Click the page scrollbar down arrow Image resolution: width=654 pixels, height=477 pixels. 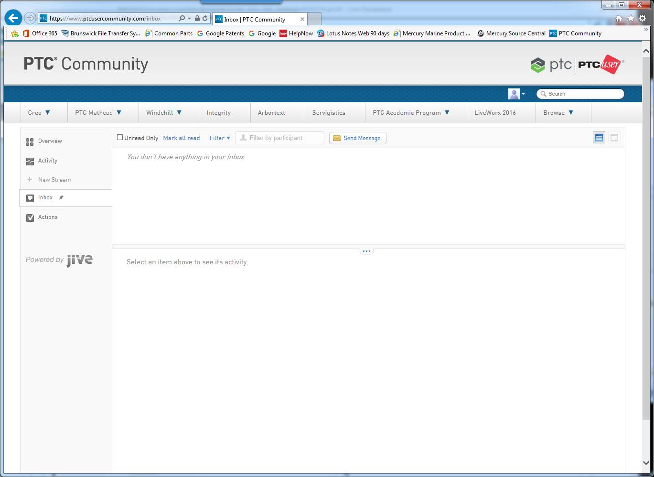(x=646, y=463)
